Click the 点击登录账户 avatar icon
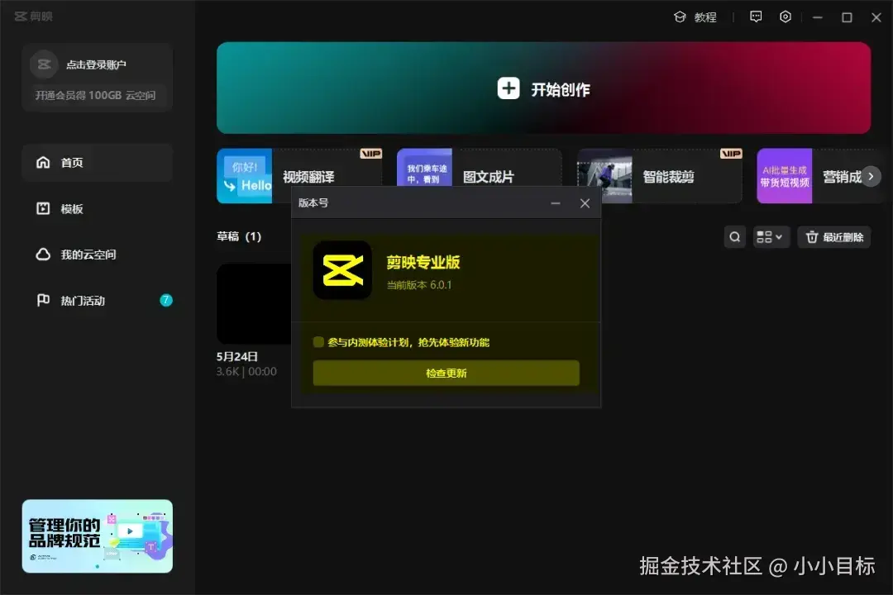Screen dimensions: 893x595 pyautogui.click(x=44, y=65)
